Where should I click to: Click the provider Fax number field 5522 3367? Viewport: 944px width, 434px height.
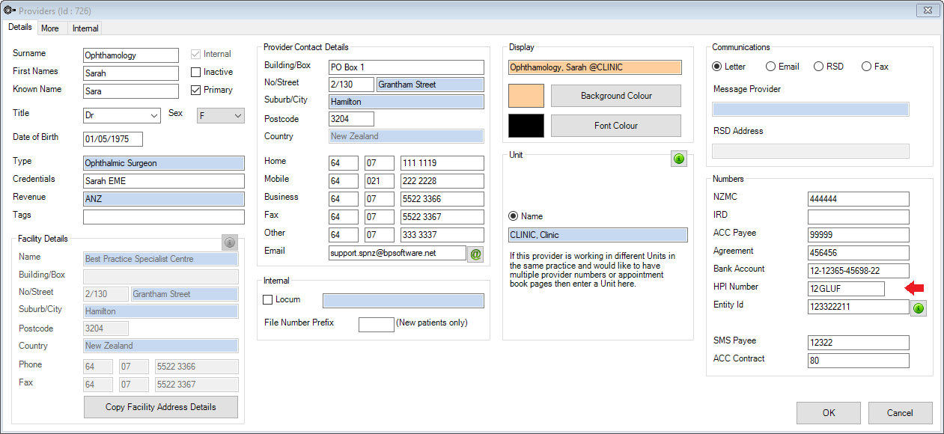tap(442, 217)
